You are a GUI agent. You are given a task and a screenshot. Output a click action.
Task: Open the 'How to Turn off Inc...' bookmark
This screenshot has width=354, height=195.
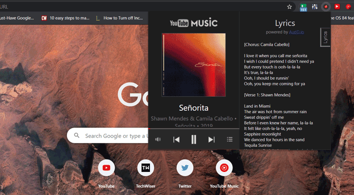tap(120, 18)
